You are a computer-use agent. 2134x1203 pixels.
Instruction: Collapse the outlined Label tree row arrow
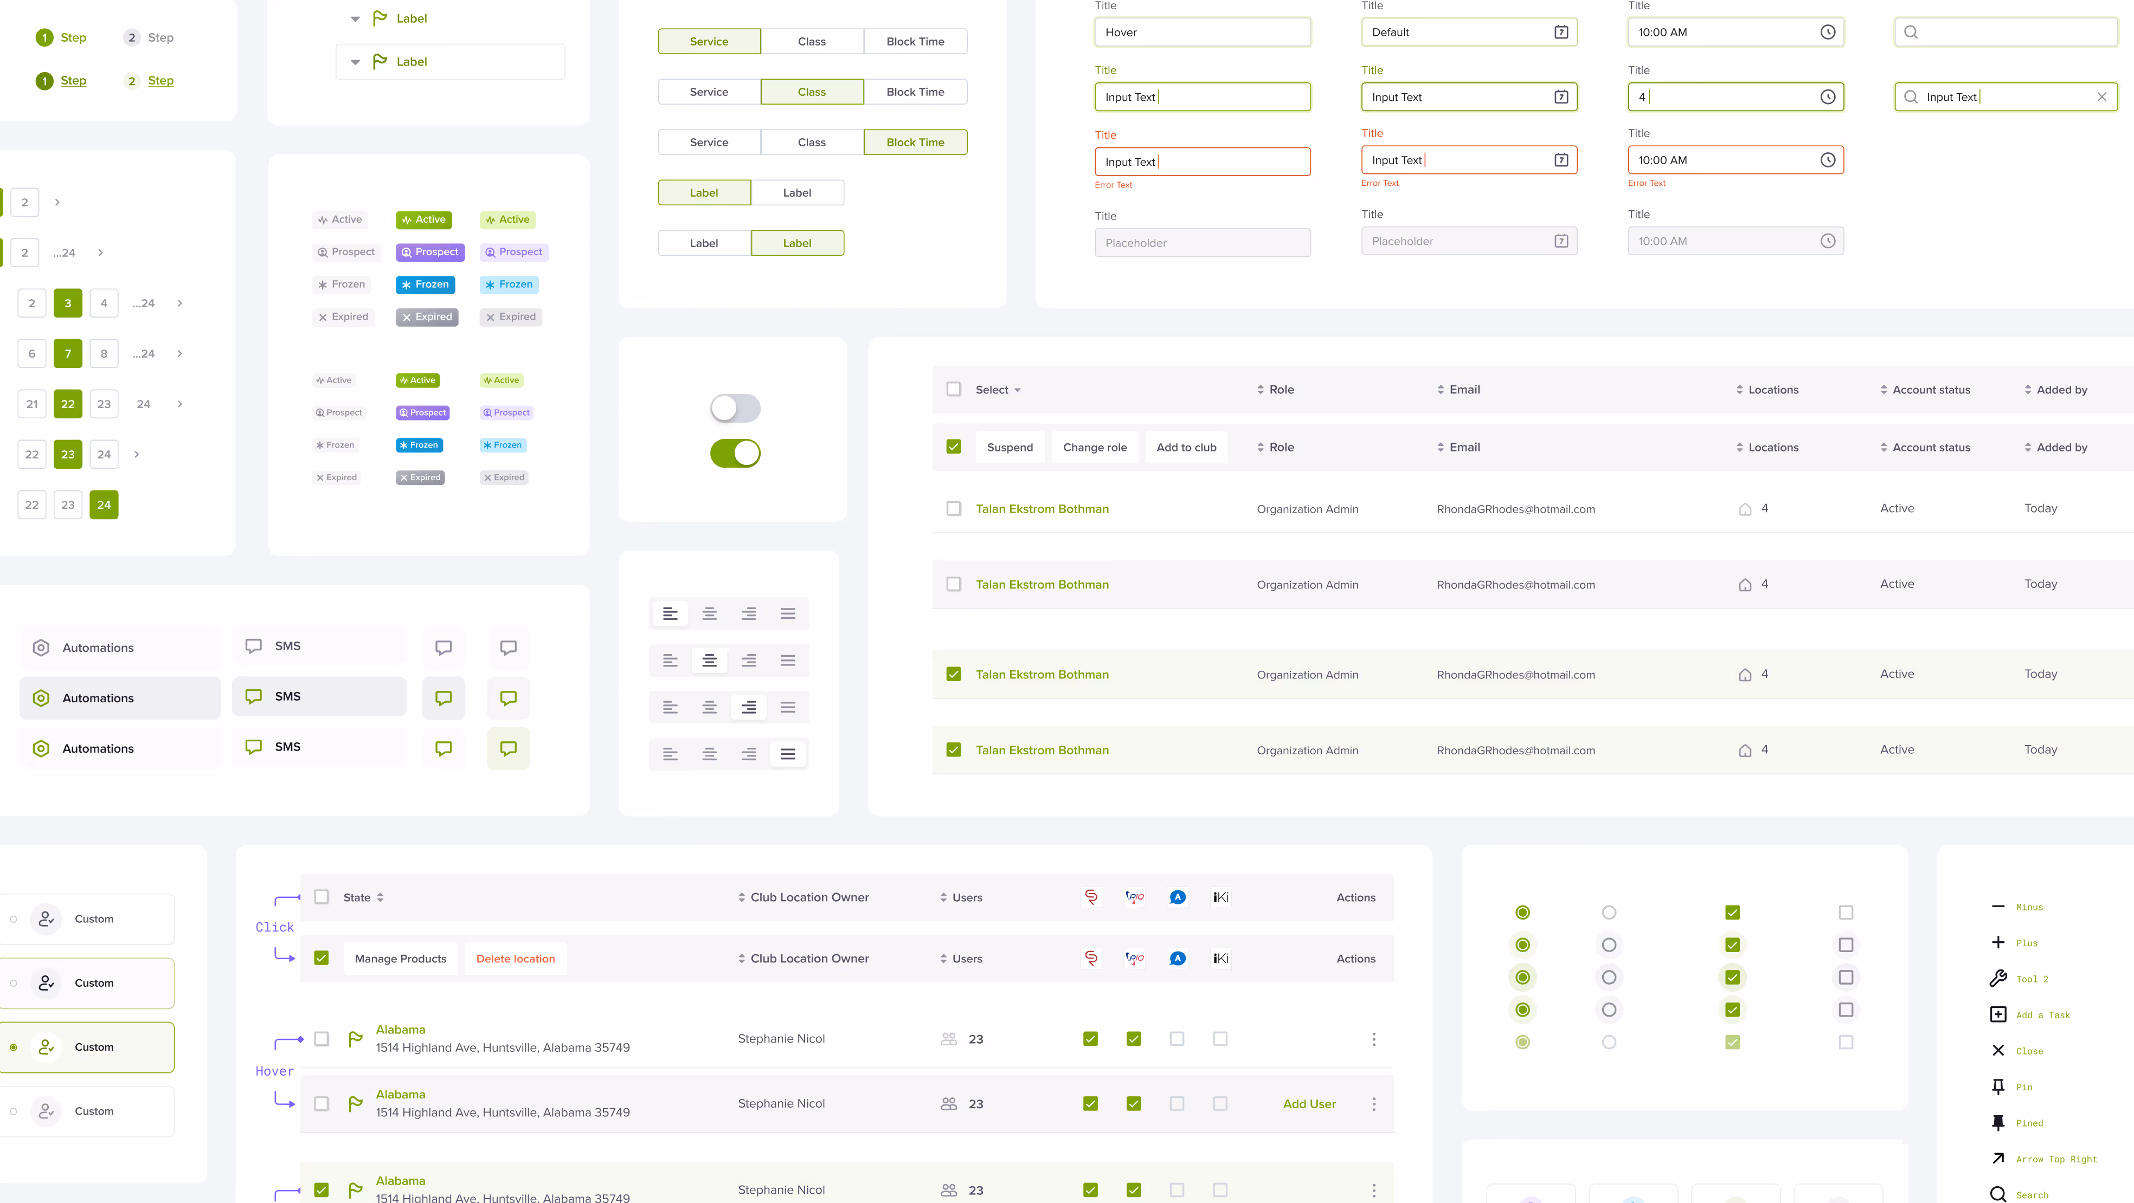355,62
